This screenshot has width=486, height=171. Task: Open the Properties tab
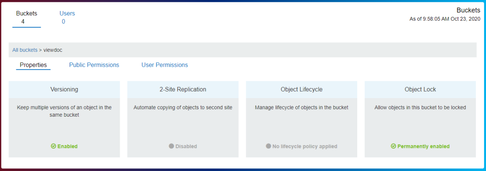(x=33, y=65)
